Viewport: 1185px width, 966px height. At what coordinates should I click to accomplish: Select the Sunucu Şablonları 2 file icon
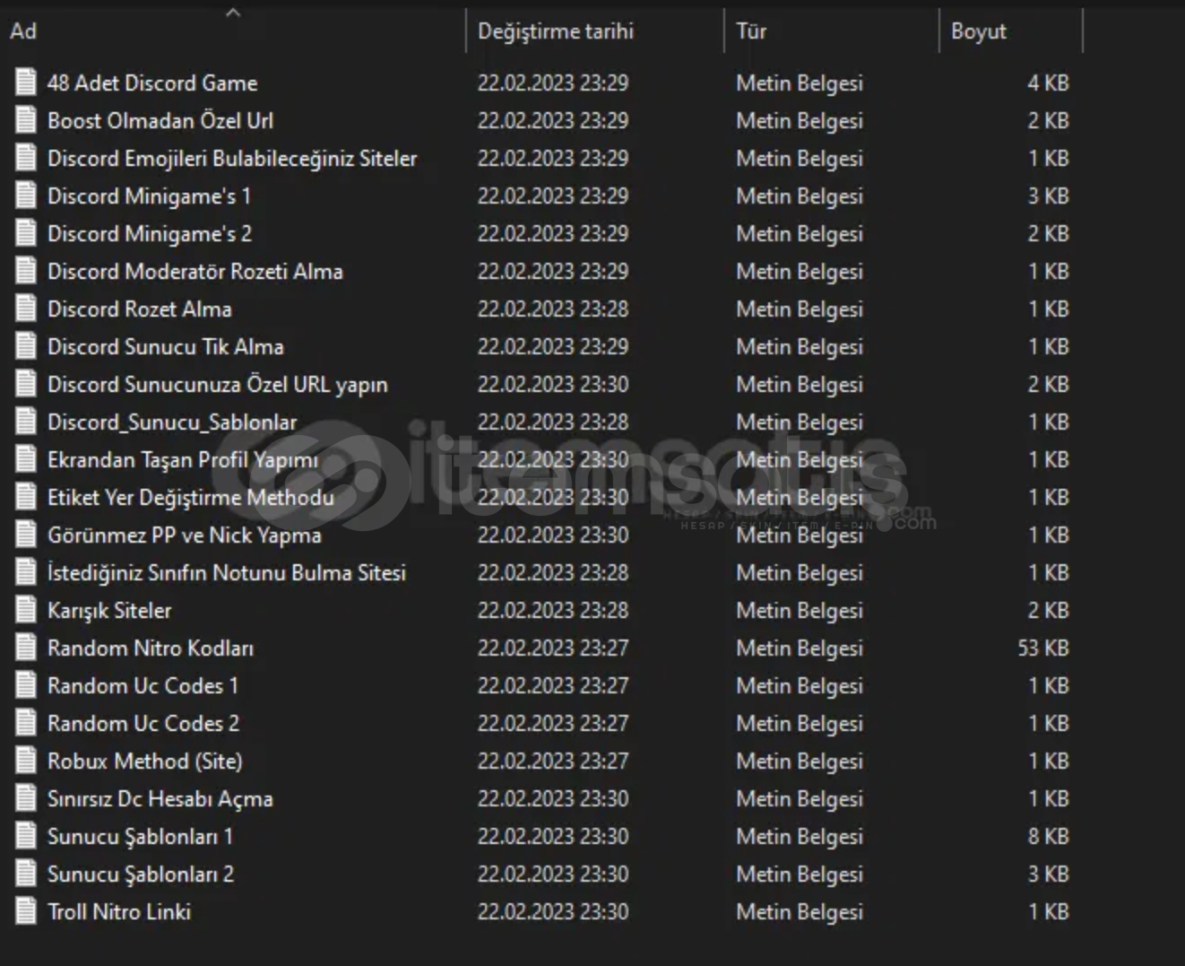click(26, 874)
